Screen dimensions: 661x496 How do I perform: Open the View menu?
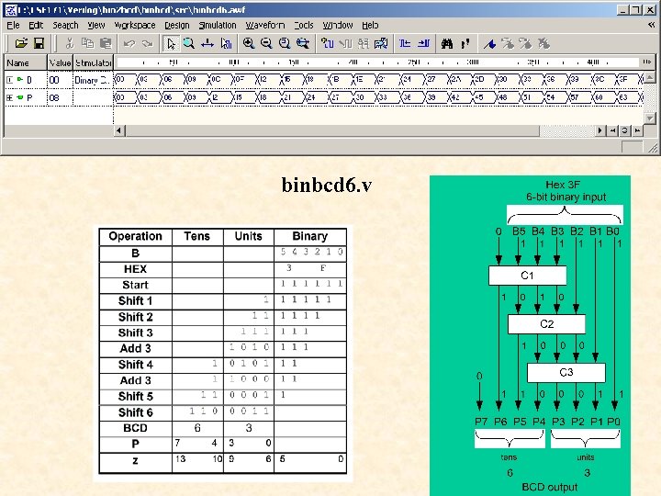(x=96, y=26)
